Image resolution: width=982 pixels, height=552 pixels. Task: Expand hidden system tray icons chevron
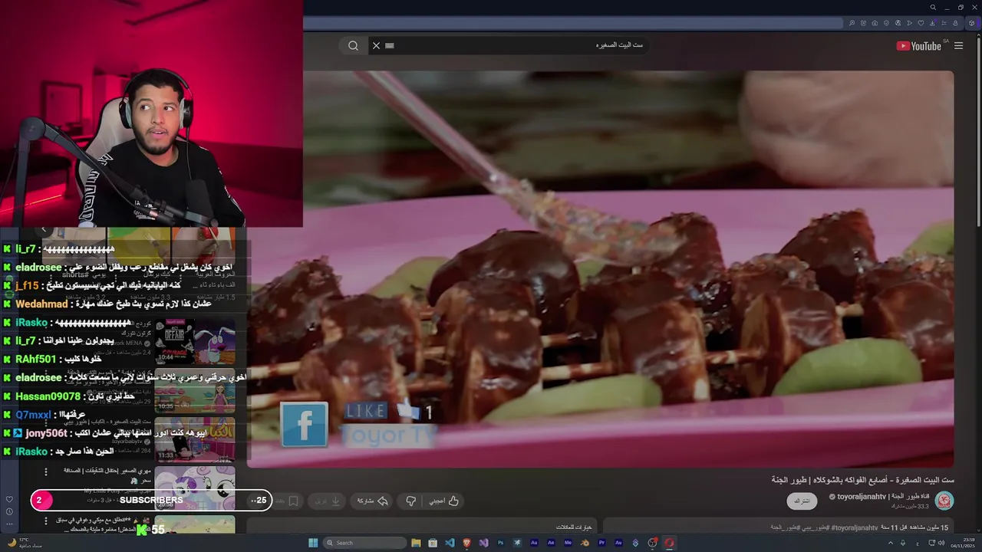[891, 543]
